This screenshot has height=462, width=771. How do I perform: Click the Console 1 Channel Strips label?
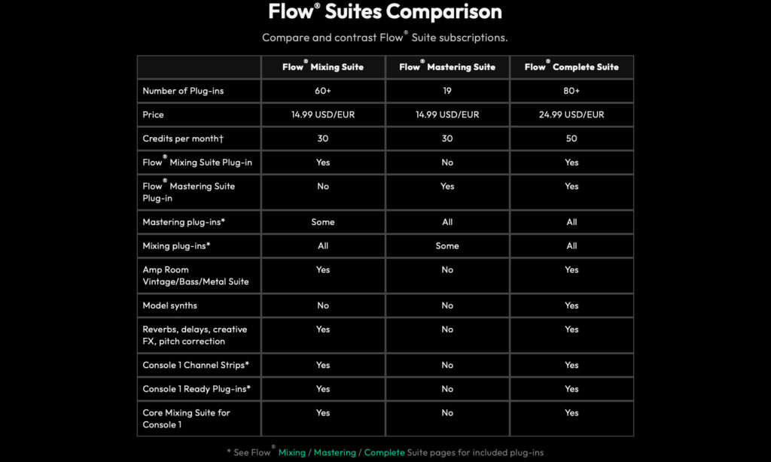tap(196, 365)
